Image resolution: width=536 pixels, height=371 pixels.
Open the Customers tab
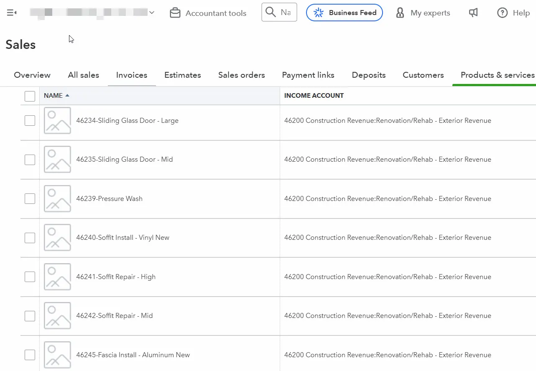coord(423,75)
